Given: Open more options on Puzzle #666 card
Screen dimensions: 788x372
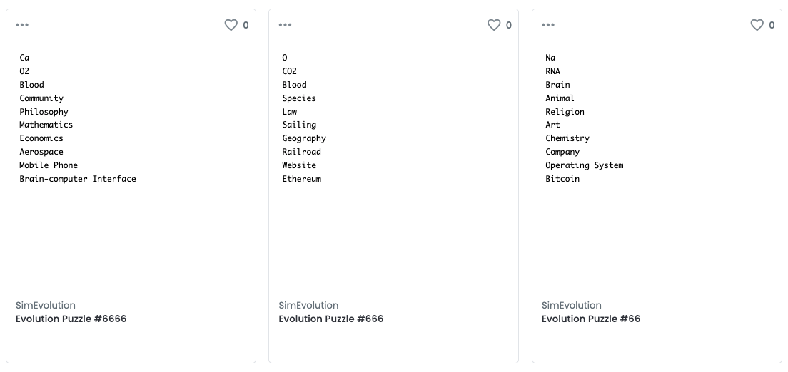Looking at the screenshot, I should coord(286,25).
